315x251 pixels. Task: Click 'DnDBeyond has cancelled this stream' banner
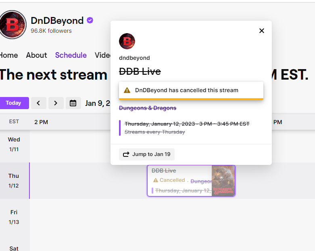[191, 91]
